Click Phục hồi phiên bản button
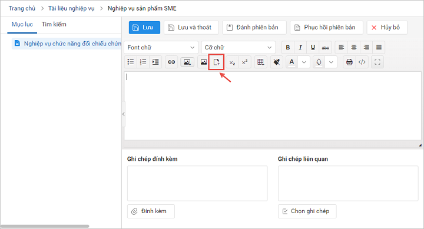This screenshot has width=424, height=229. (x=326, y=27)
